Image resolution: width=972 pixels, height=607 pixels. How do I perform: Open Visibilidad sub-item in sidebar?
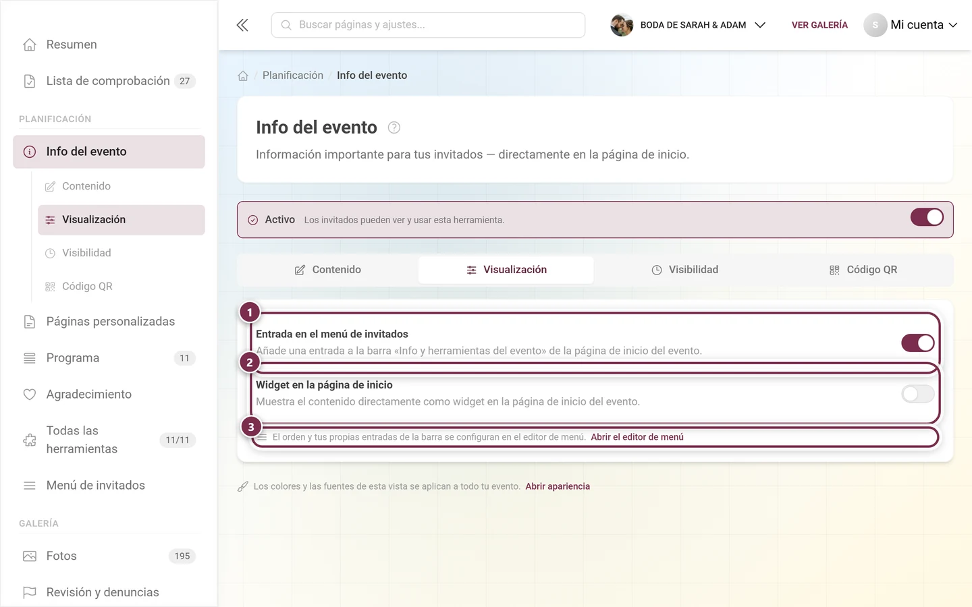(x=122, y=253)
